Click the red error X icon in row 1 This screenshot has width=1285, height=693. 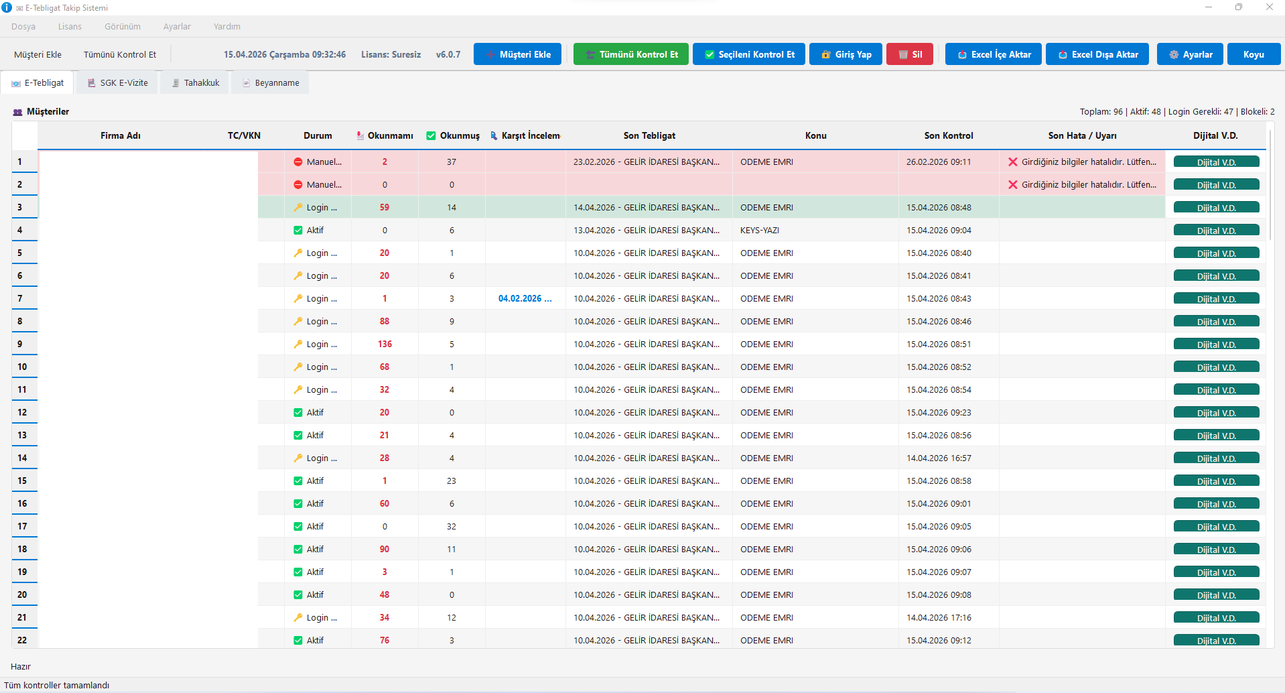coord(1012,162)
